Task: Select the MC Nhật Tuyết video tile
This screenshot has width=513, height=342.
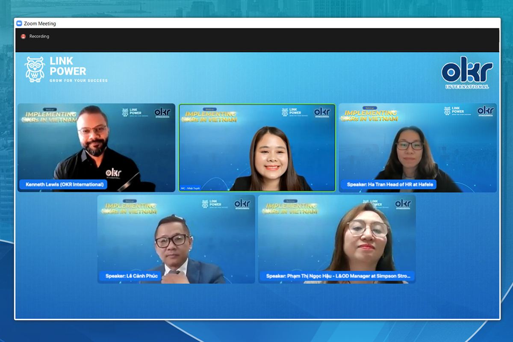Action: point(257,147)
